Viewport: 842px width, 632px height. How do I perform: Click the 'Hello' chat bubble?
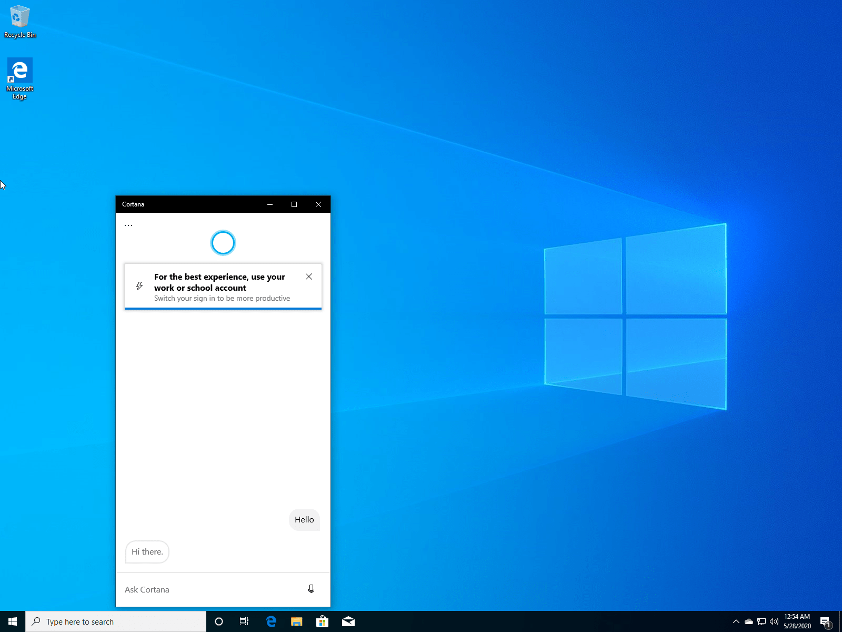tap(304, 520)
